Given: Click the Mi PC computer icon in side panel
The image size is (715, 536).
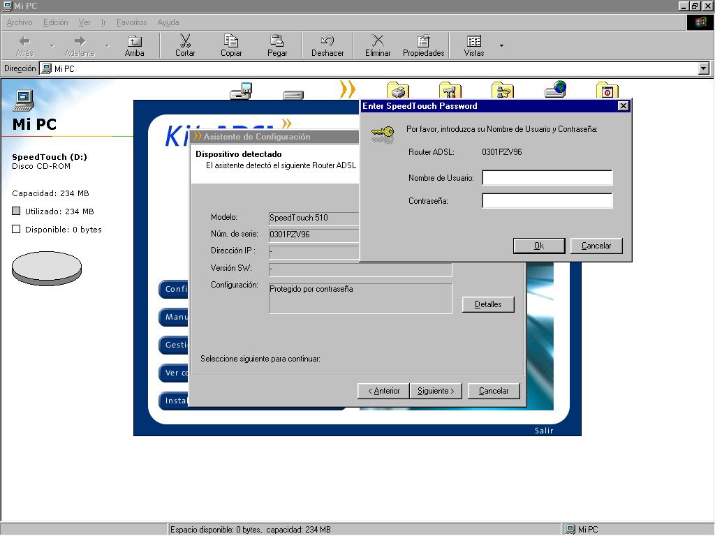Looking at the screenshot, I should tap(23, 100).
